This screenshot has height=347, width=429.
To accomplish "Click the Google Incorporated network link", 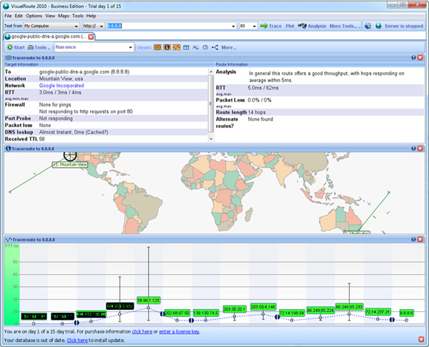I will coord(61,84).
